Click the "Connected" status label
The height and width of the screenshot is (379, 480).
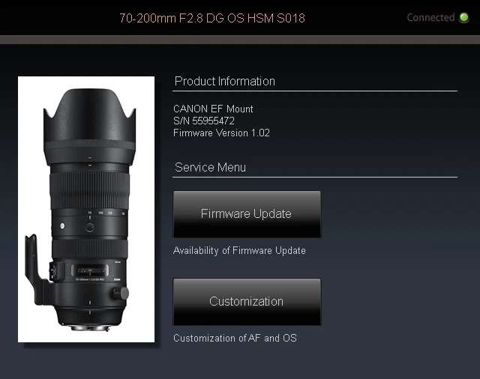pyautogui.click(x=430, y=17)
